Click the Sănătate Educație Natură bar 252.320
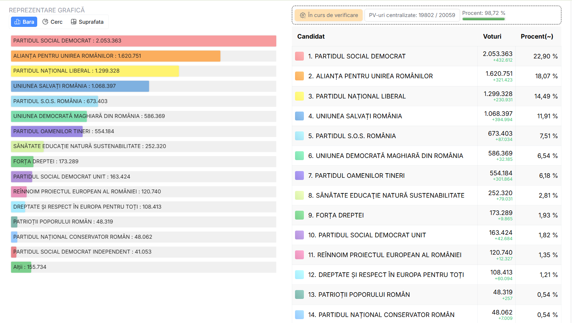This screenshot has height=323, width=572. click(x=27, y=146)
